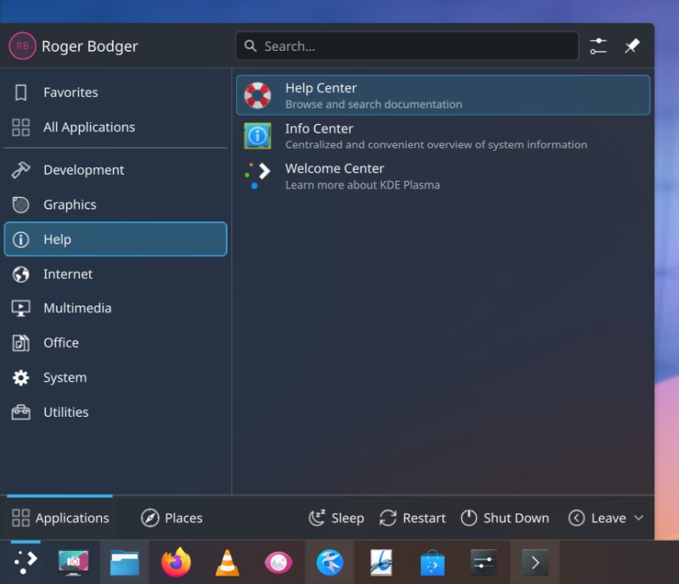Launch Firefox from the taskbar
679x584 pixels.
point(176,562)
